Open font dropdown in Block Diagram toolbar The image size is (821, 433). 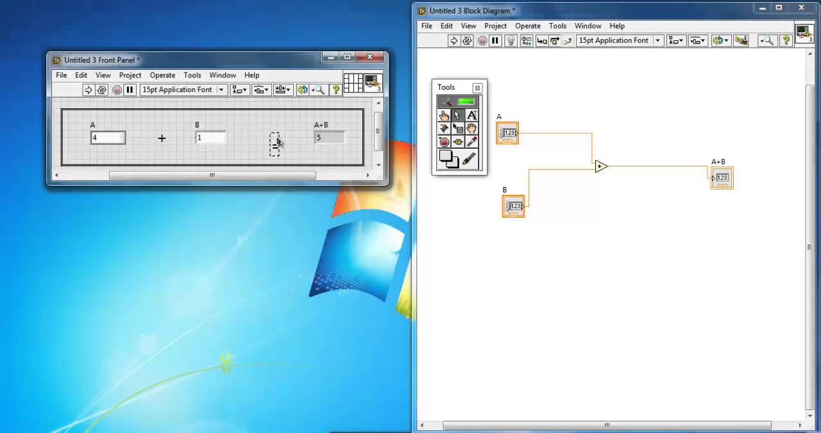pyautogui.click(x=620, y=40)
